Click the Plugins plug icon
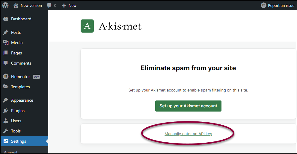The image size is (297, 154). pos(6,111)
